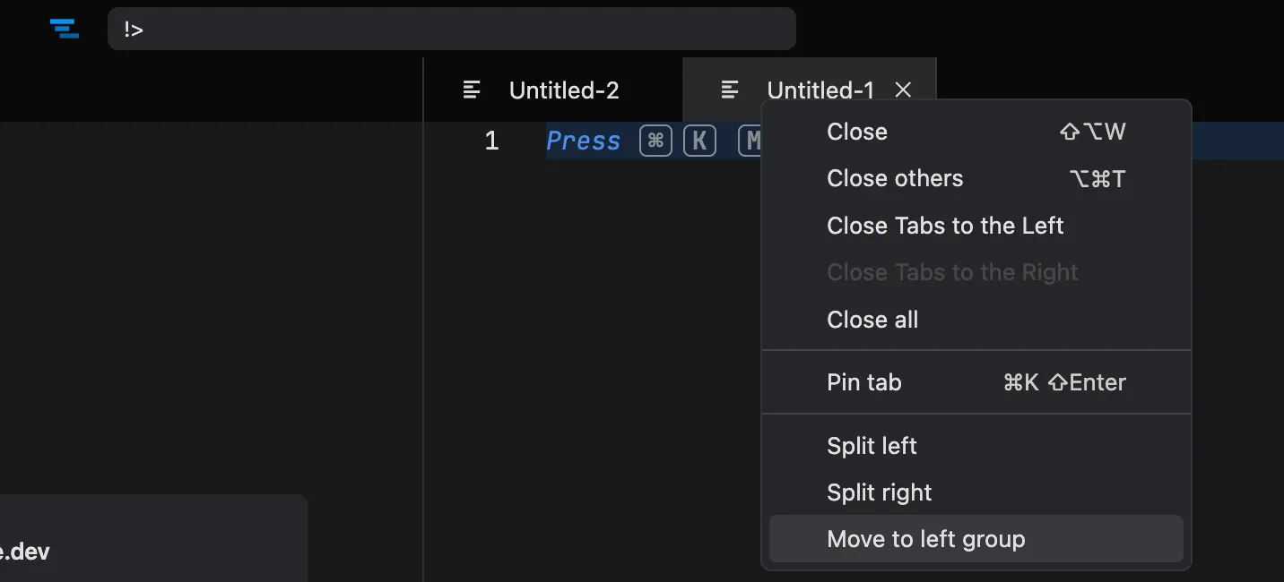The image size is (1284, 582).
Task: Choose "Close all" menu entry
Action: [872, 320]
